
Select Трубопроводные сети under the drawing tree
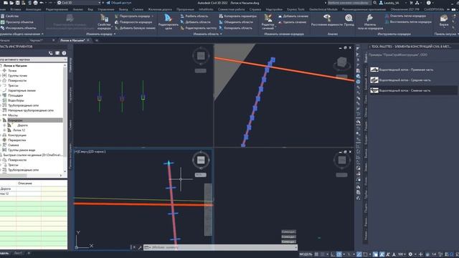(23, 105)
